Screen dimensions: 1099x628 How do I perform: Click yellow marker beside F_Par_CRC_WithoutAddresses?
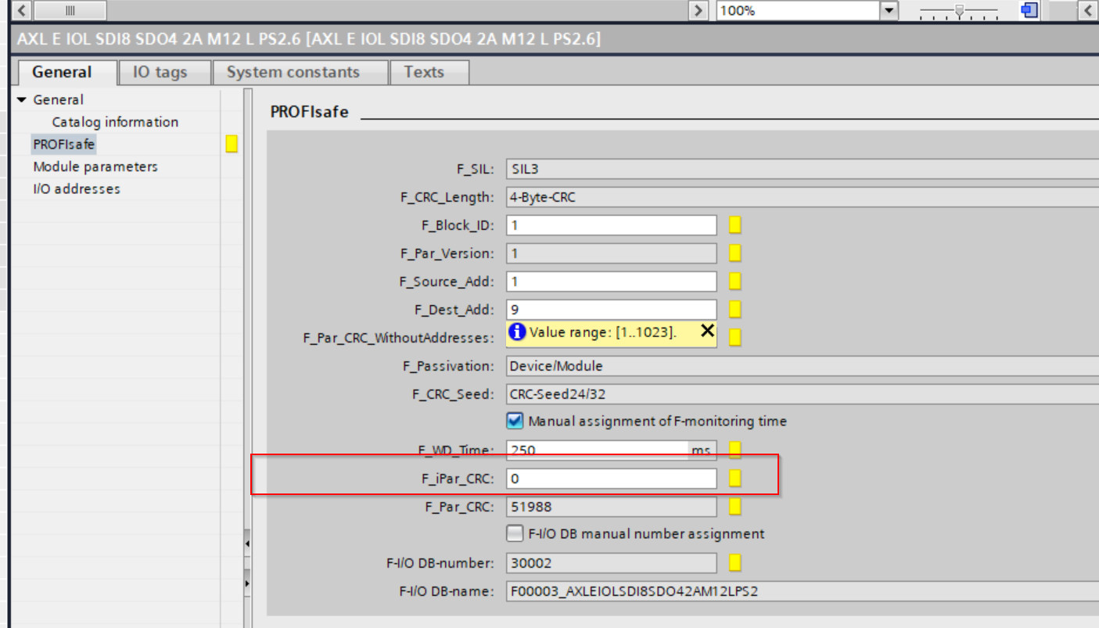coord(735,338)
